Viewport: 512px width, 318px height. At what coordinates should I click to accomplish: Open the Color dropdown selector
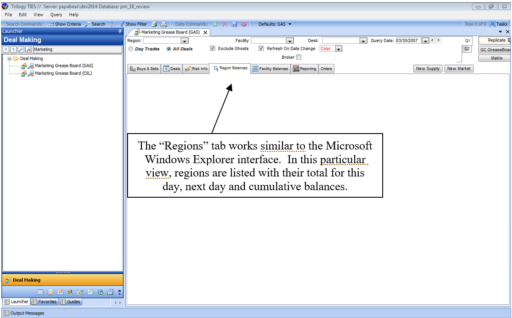coord(338,49)
